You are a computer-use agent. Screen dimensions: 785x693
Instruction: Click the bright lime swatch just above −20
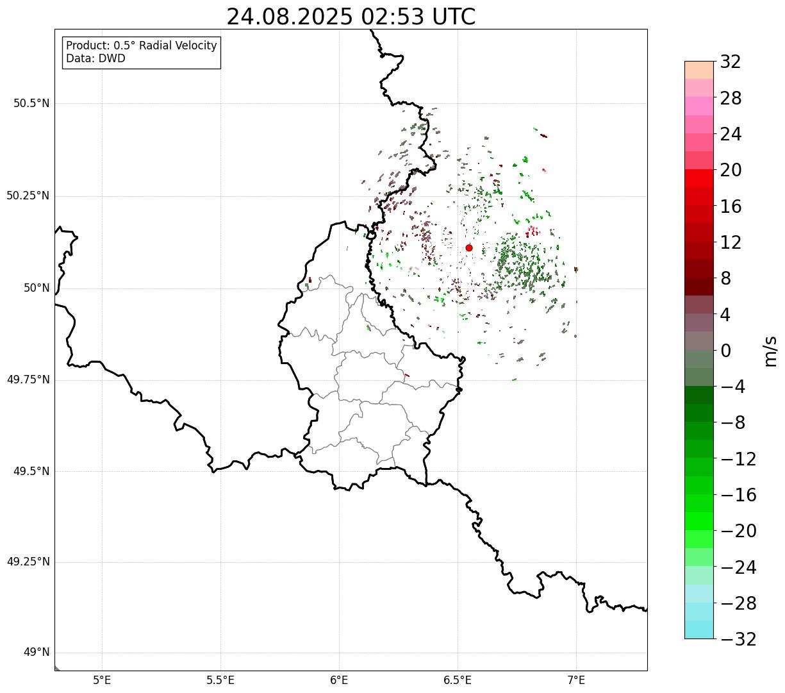pos(699,521)
